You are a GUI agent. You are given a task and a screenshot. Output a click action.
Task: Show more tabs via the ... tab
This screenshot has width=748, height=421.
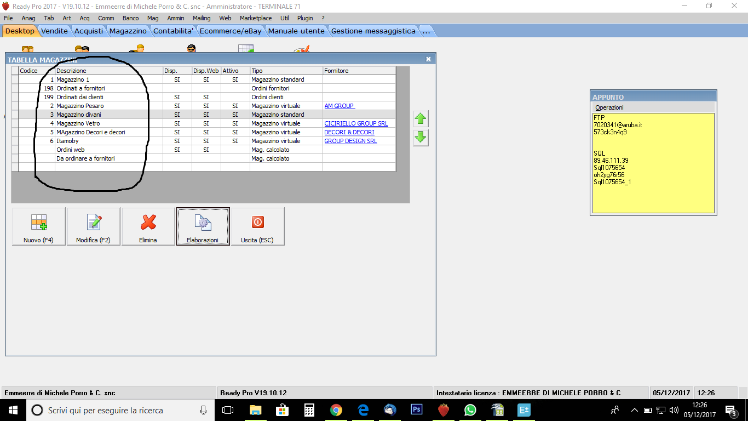coord(426,31)
